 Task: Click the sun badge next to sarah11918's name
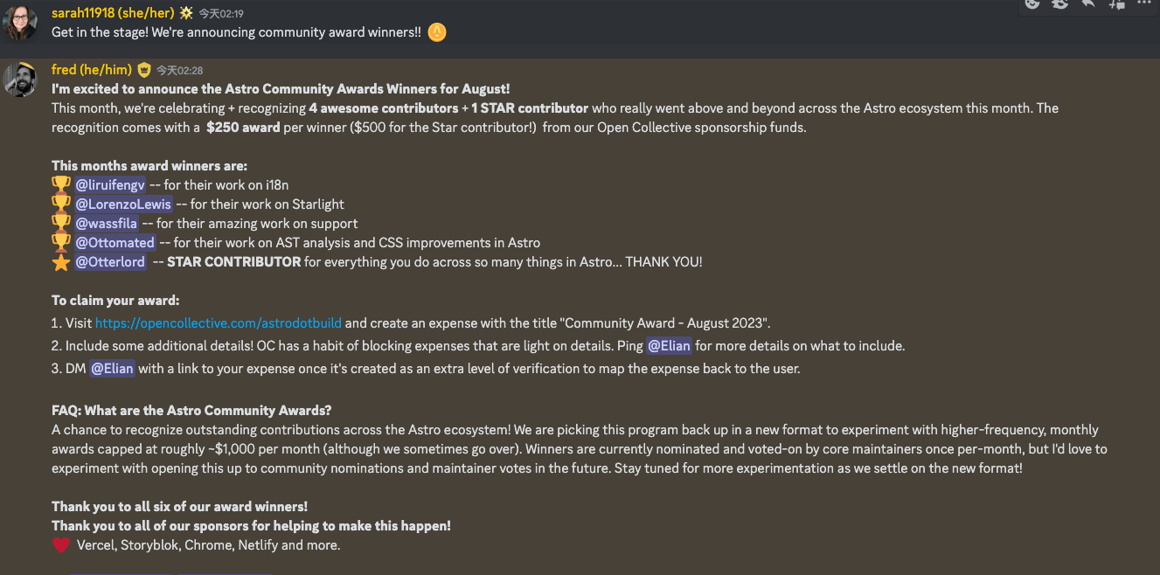186,13
